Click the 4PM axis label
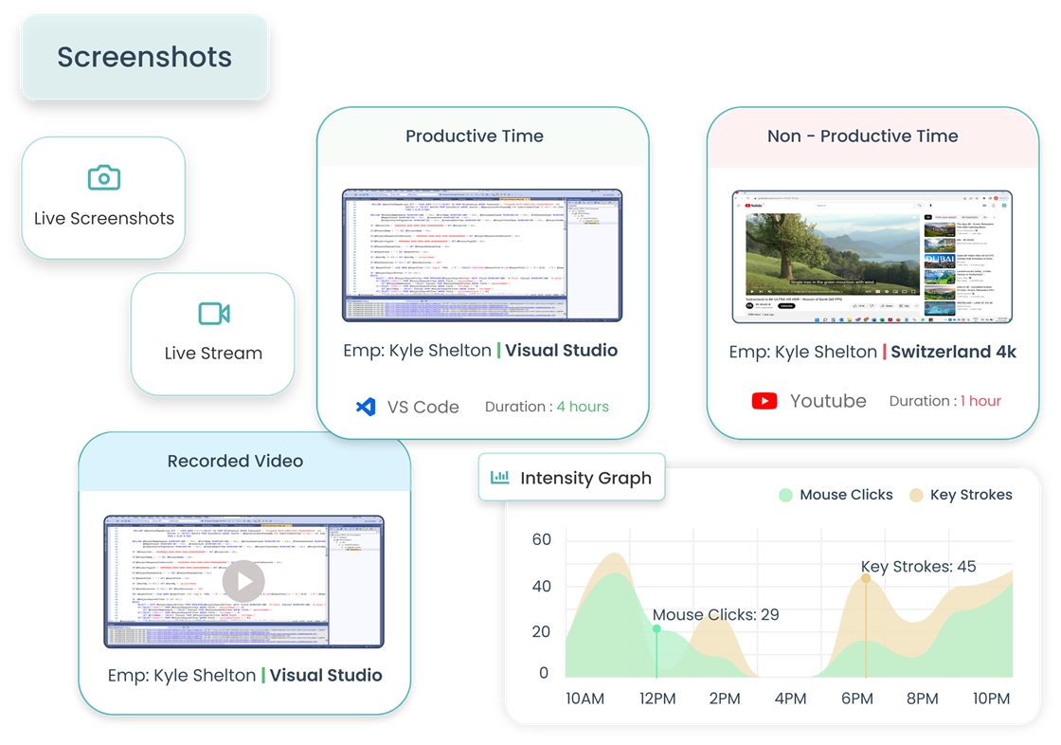The image size is (1061, 745). click(x=790, y=699)
